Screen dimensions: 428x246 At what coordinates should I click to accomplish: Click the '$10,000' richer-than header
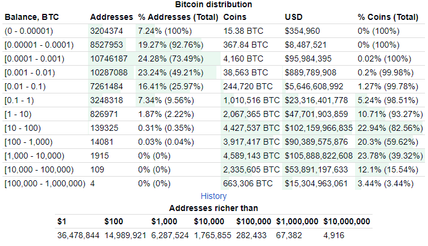click(209, 221)
